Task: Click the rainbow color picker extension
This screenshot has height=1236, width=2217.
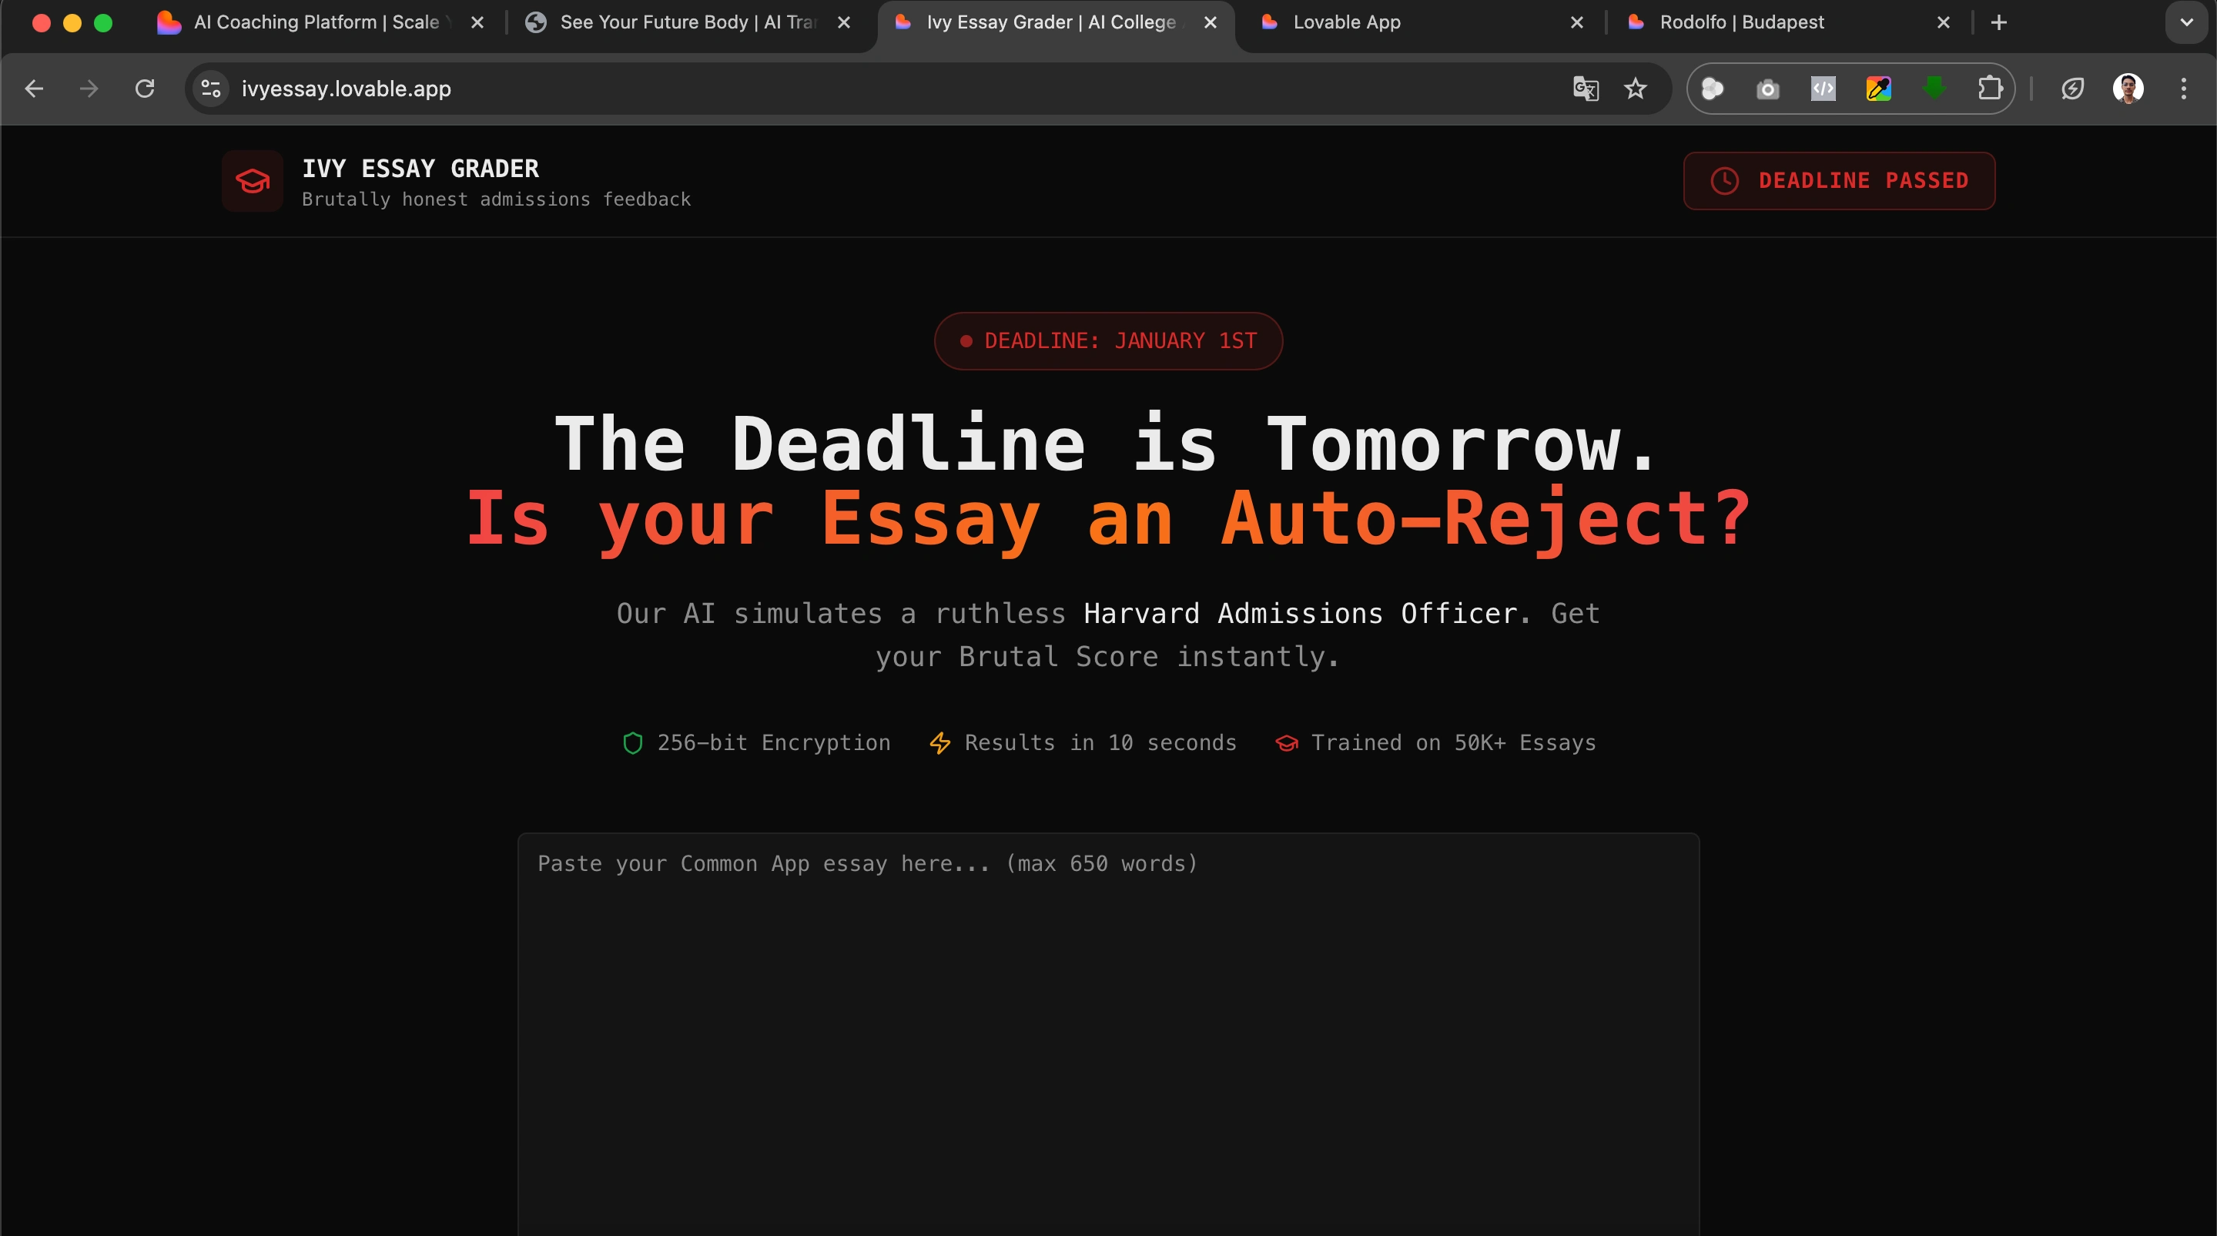Action: (x=1878, y=89)
